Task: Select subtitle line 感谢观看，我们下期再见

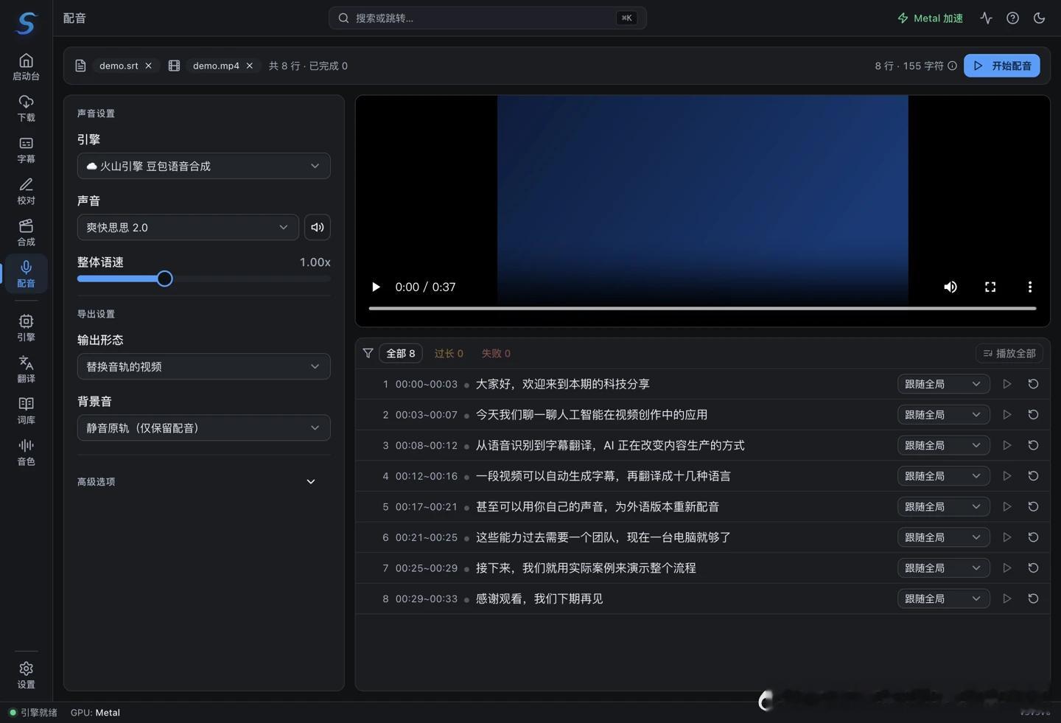Action: [x=539, y=598]
